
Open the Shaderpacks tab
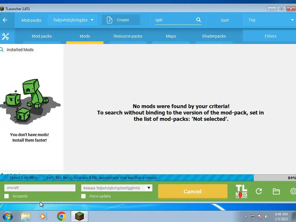point(214,36)
